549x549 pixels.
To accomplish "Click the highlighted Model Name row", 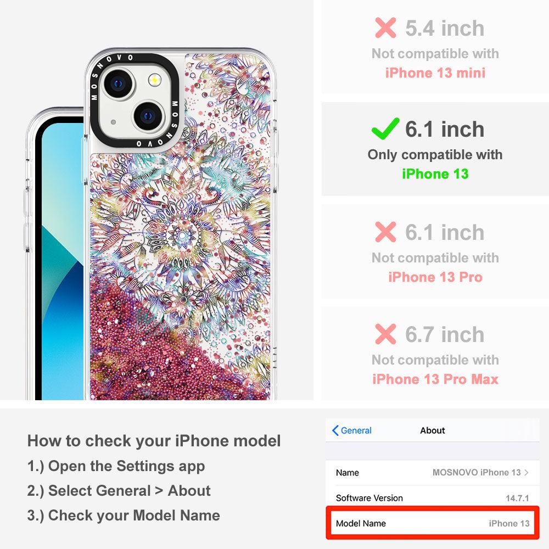I will pos(433,523).
